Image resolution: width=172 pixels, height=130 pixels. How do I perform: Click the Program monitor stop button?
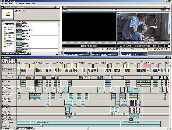141,46
